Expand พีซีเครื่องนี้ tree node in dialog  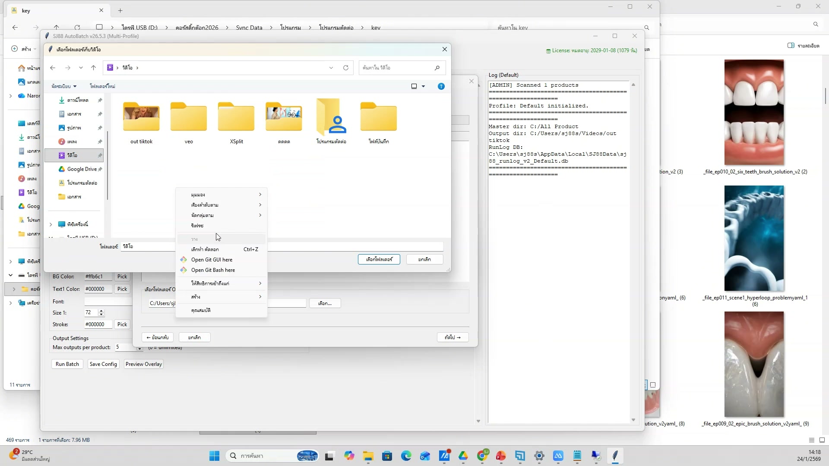point(51,224)
